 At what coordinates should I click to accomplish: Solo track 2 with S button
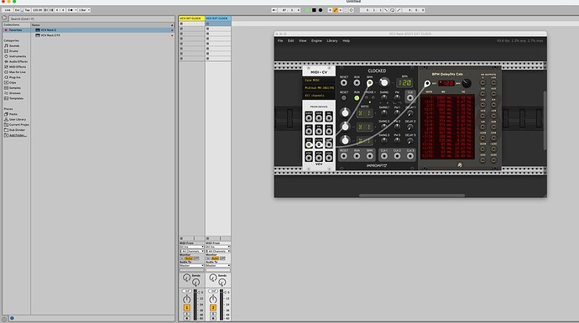pos(213,314)
